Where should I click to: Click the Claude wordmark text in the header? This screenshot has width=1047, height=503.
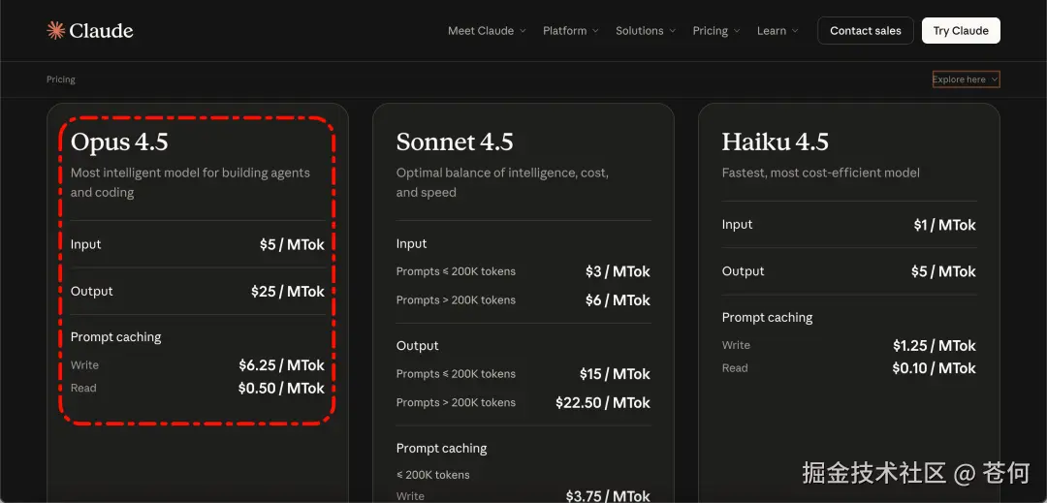(101, 31)
